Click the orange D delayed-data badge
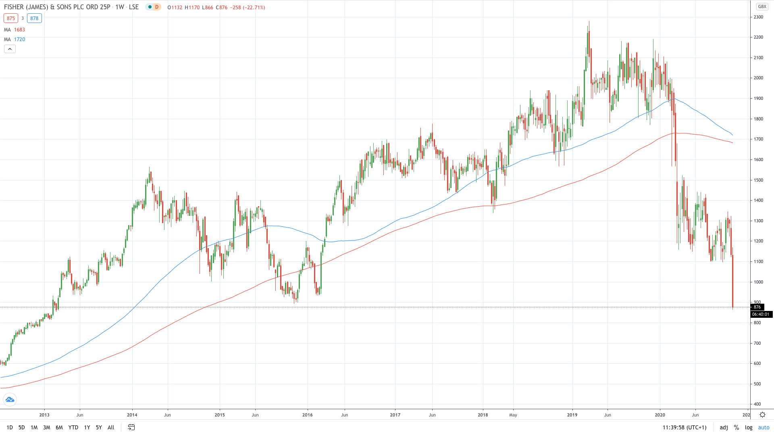 point(157,7)
